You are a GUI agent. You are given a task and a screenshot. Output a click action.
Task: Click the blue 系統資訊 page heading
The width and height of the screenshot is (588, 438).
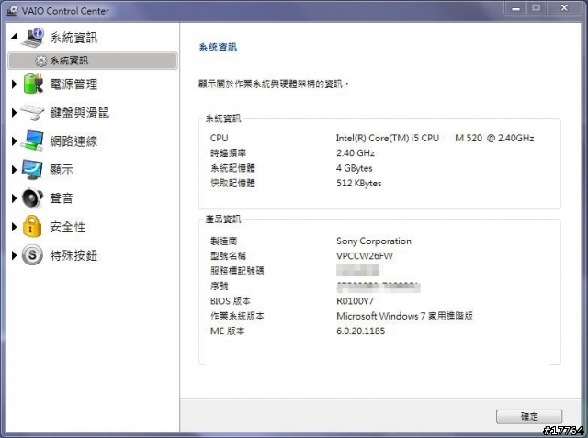(x=218, y=47)
